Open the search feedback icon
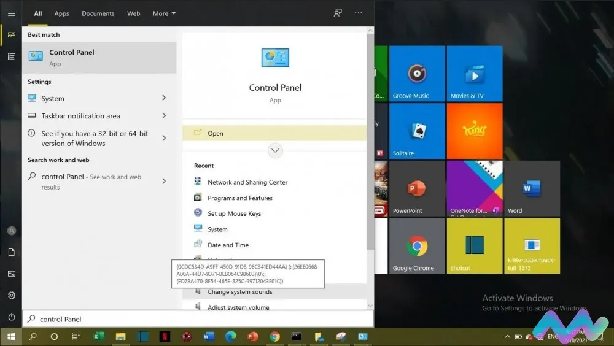614x346 pixels. coord(338,13)
